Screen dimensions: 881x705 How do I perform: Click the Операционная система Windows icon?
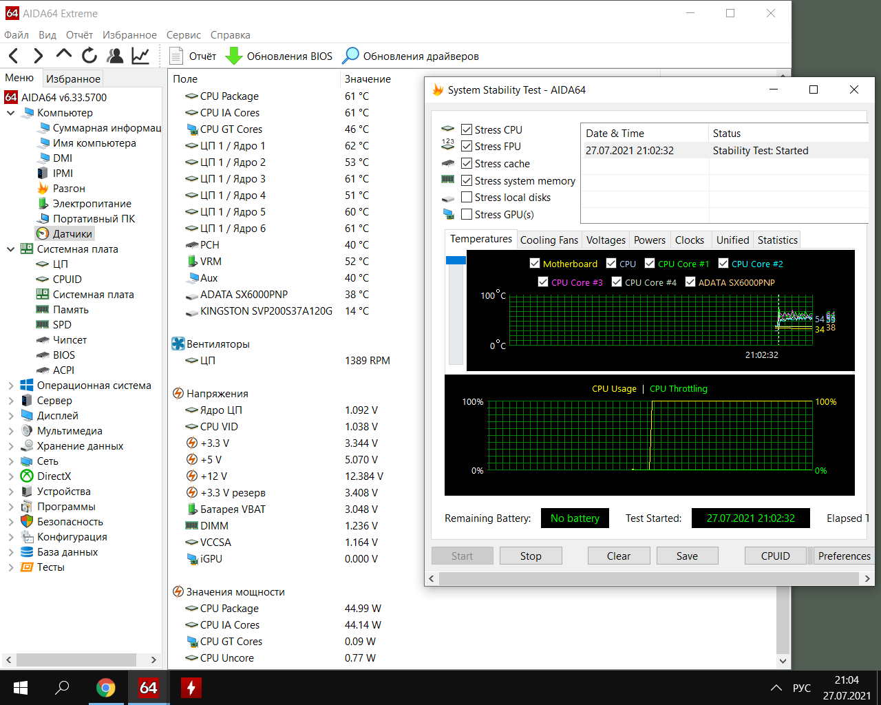pyautogui.click(x=27, y=386)
